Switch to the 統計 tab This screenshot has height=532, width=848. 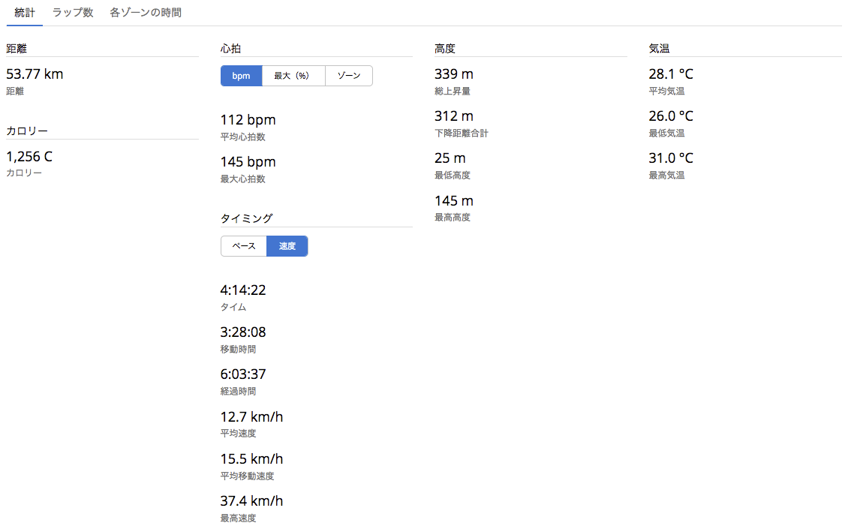[25, 13]
